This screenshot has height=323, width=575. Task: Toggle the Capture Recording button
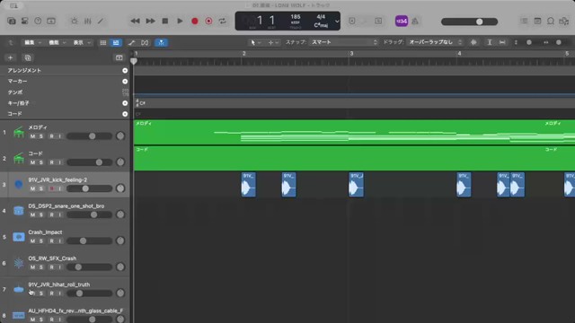(x=208, y=22)
